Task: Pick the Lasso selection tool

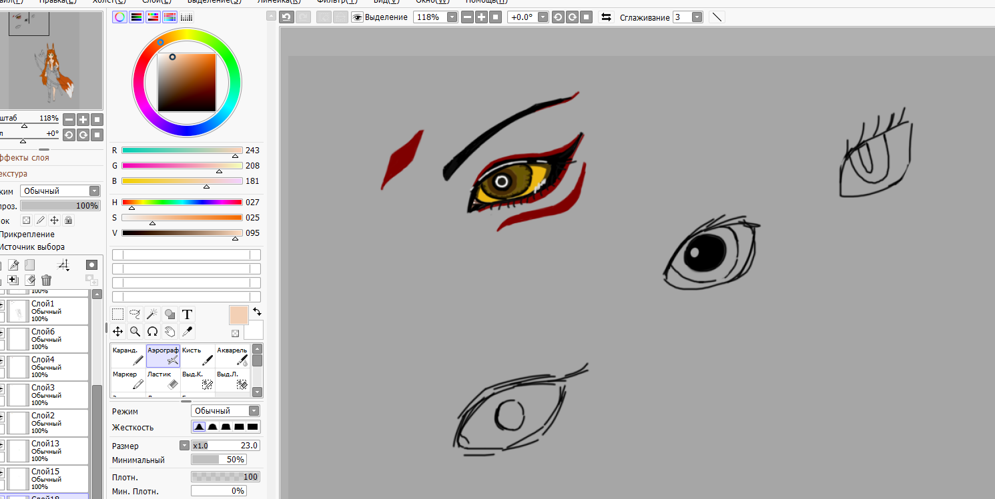Action: coord(135,314)
